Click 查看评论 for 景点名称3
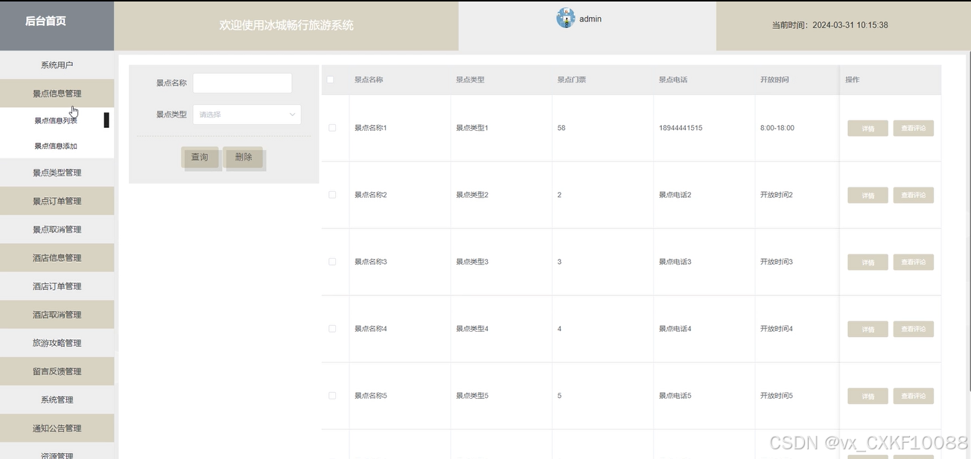 (x=914, y=262)
